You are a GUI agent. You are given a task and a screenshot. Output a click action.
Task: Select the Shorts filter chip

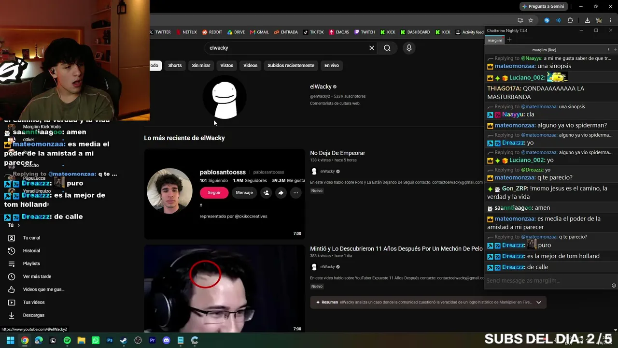click(175, 65)
